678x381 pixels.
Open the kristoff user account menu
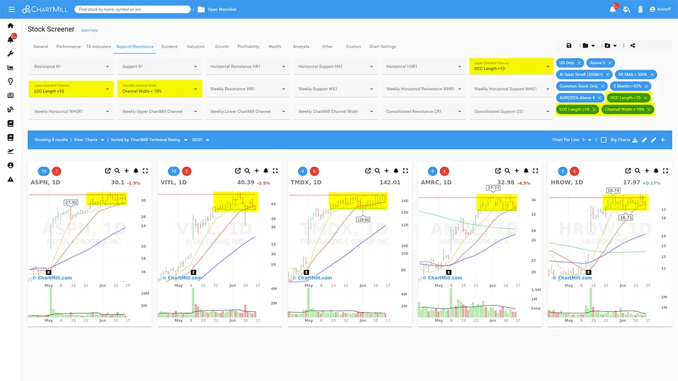660,10
